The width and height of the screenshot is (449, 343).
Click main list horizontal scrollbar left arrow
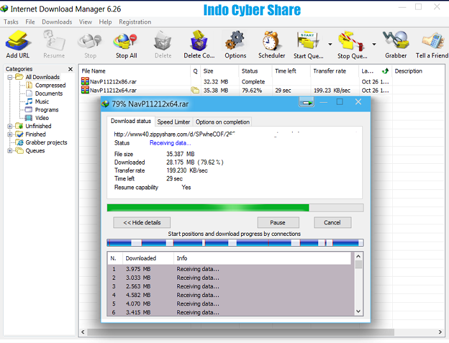[83, 332]
